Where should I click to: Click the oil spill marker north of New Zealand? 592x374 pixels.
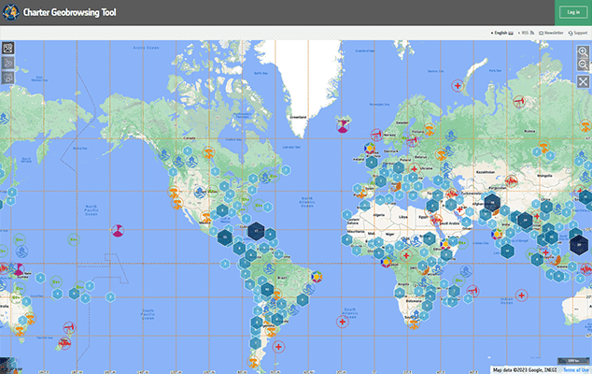point(69,327)
